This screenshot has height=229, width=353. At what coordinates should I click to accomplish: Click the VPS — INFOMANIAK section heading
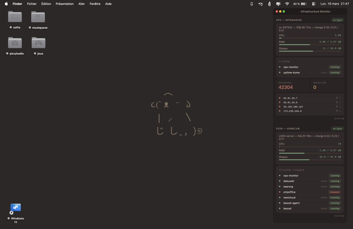[x=289, y=20]
